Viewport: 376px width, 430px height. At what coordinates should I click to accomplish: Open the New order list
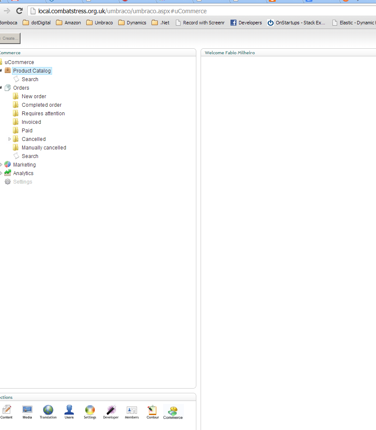click(x=34, y=96)
